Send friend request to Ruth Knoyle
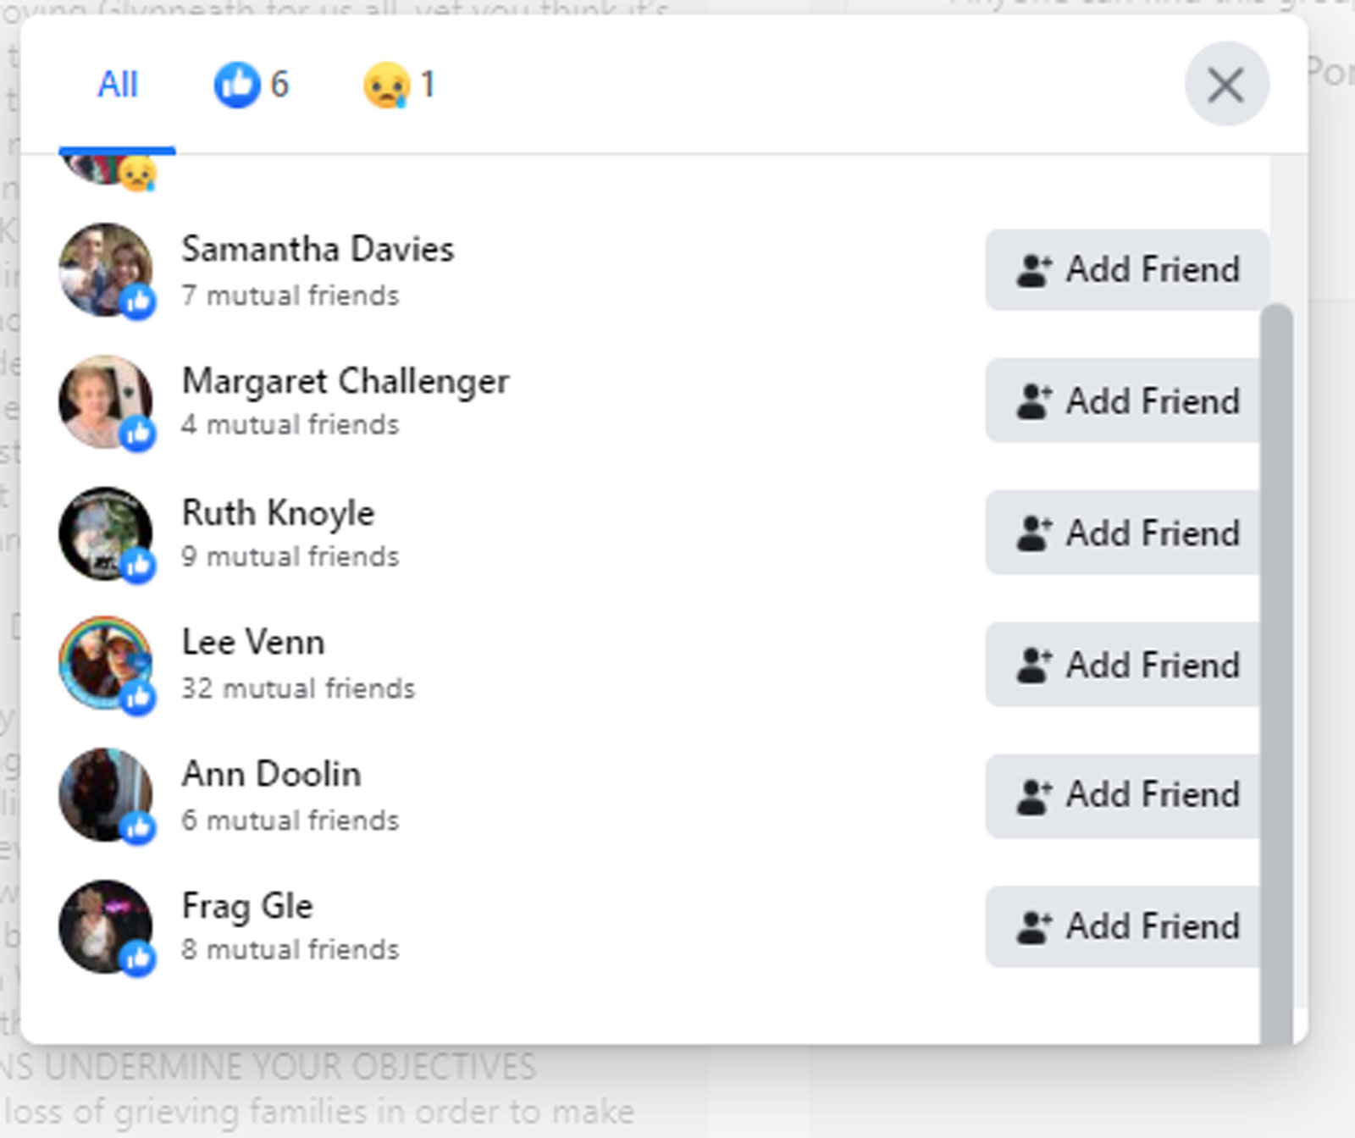Image resolution: width=1355 pixels, height=1138 pixels. 1123,533
